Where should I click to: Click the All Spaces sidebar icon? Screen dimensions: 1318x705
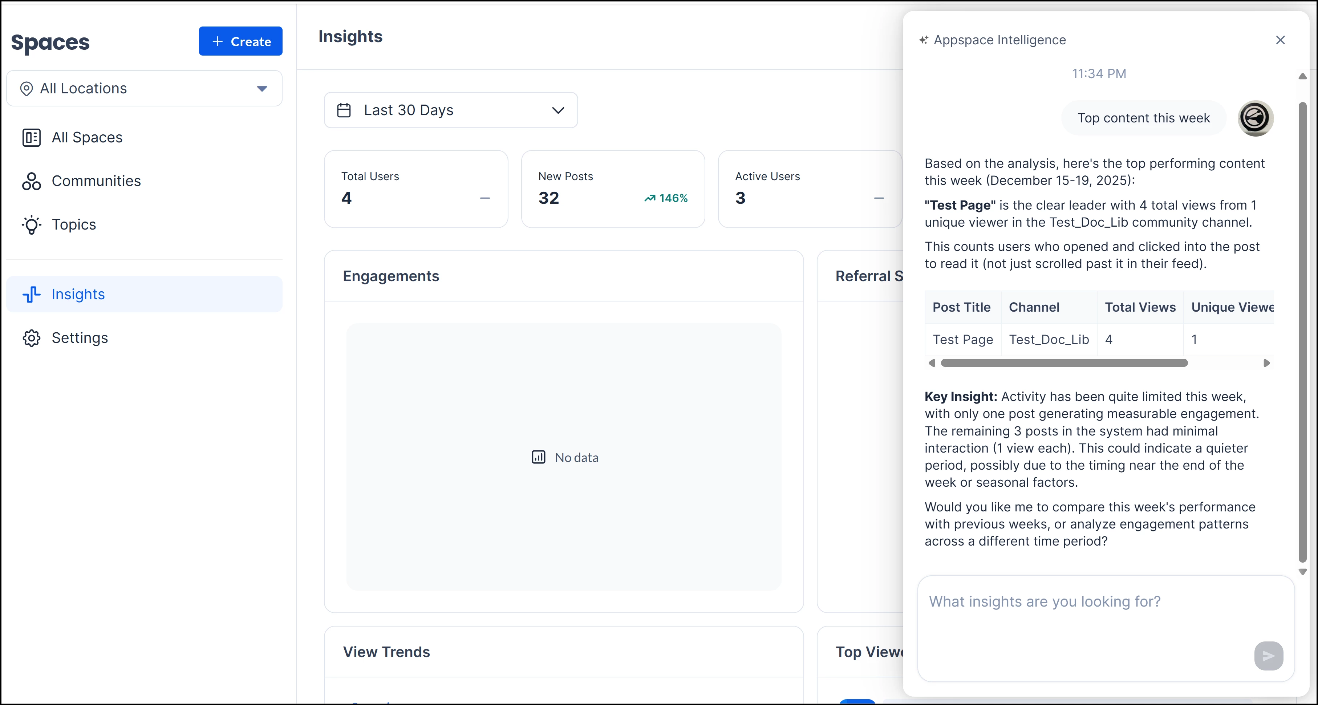pyautogui.click(x=31, y=138)
